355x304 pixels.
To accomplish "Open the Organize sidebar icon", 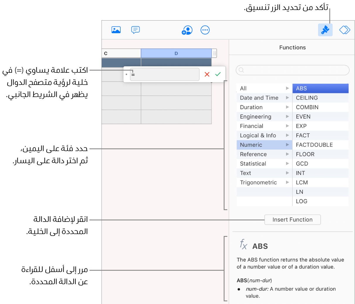I will (345, 30).
